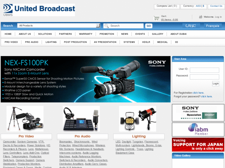Open Support for Japan banner
The width and height of the screenshot is (225, 168).
(x=198, y=145)
